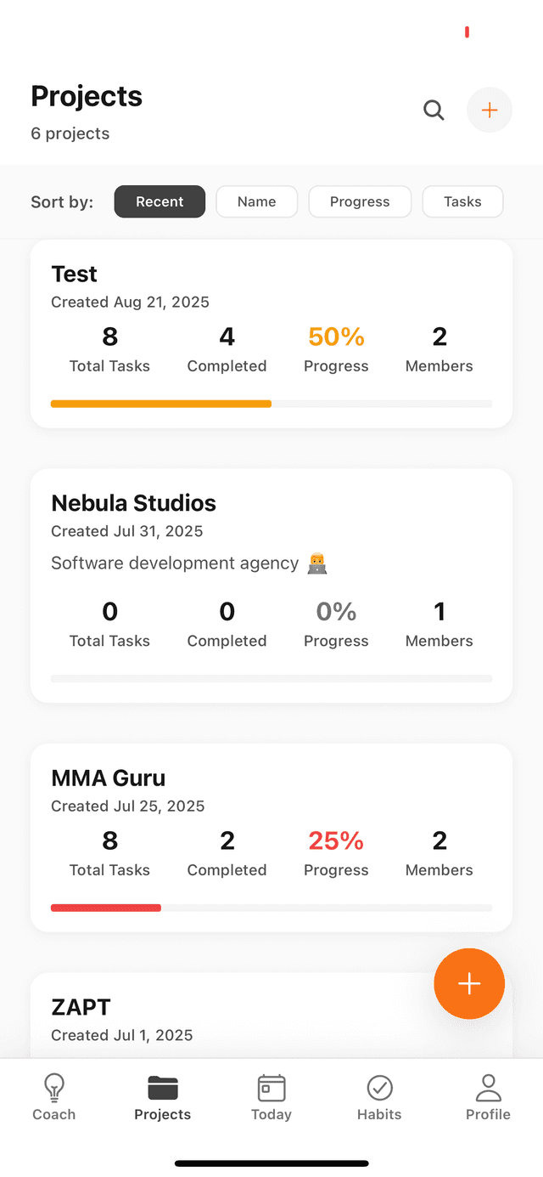Open the Coach lightbulb tab
This screenshot has width=543, height=1177.
(x=54, y=1088)
